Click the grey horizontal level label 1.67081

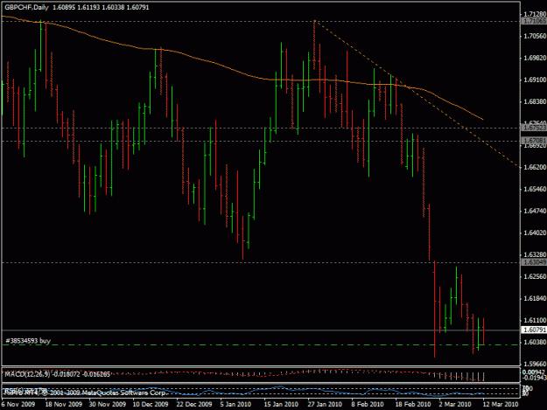(534, 141)
